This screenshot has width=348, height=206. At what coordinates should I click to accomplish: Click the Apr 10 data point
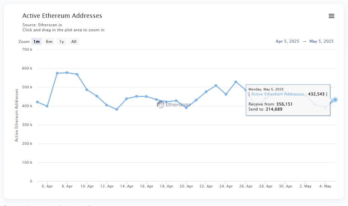pyautogui.click(x=87, y=90)
